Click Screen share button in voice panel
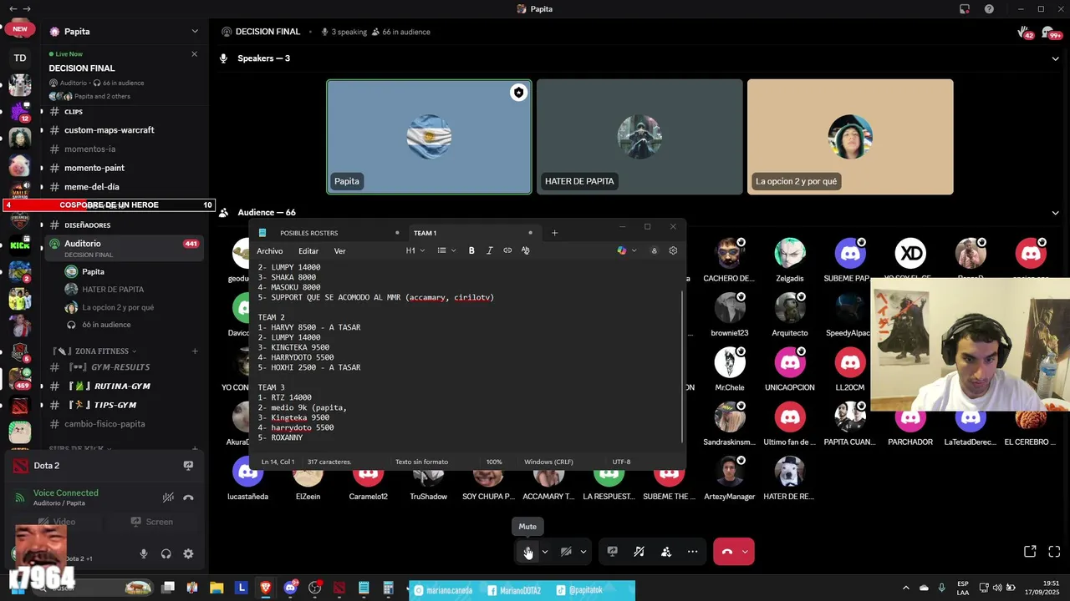 (x=152, y=522)
